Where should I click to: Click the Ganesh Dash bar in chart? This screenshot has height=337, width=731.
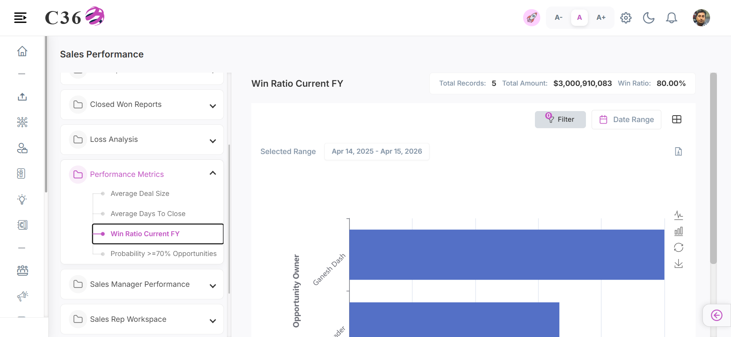tap(506, 254)
